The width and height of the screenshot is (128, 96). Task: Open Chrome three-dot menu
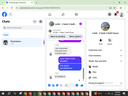125,8
